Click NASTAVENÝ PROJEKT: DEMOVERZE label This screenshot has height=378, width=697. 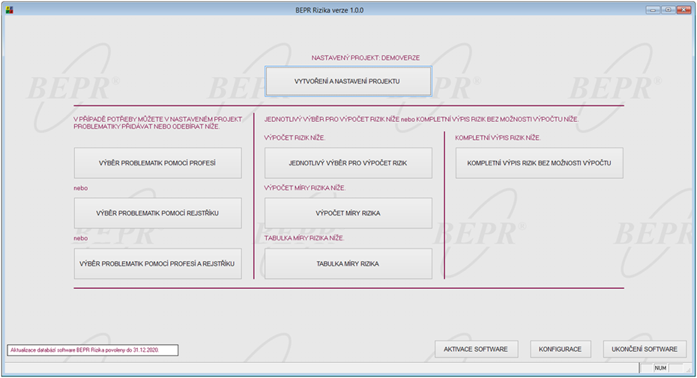pos(366,58)
